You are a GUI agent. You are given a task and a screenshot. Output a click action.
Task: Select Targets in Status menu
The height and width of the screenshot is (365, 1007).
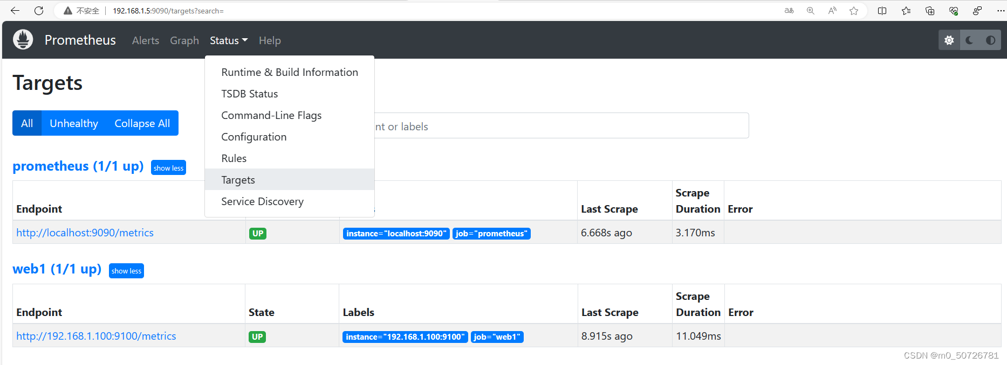[x=290, y=180]
